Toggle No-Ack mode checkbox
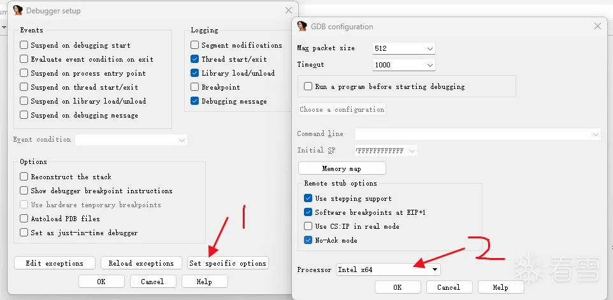Viewport: 613px width, 300px height. coord(308,240)
